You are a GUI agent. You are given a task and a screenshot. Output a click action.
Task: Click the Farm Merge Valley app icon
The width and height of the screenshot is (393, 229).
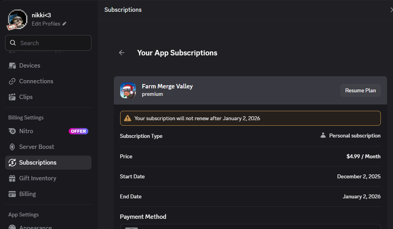[x=128, y=90]
